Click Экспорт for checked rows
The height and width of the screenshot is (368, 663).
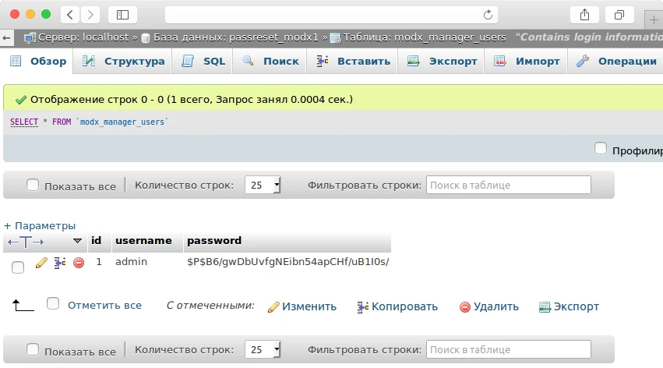coord(569,306)
